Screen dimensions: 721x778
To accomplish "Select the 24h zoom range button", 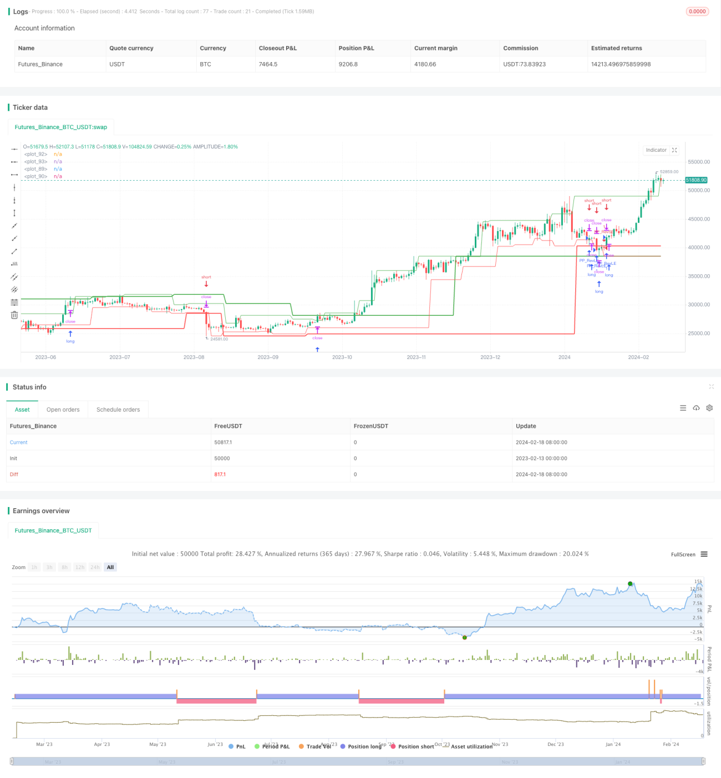I will coord(95,567).
